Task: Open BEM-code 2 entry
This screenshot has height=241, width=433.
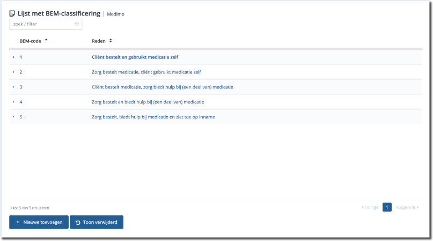Action: [x=21, y=72]
